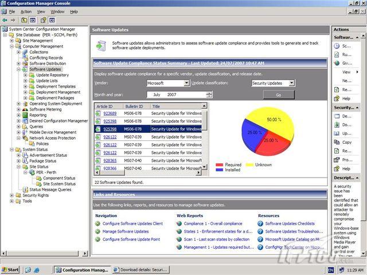Viewport: 367px width, 275px height.
Task: Click the update icon in the 923689 row
Action: (98, 113)
